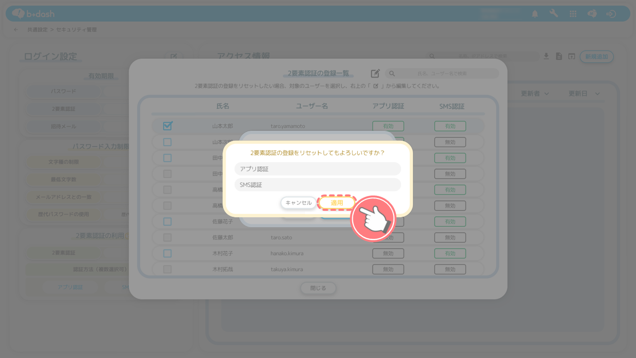Click the export window icon beside 新規追加

click(571, 56)
